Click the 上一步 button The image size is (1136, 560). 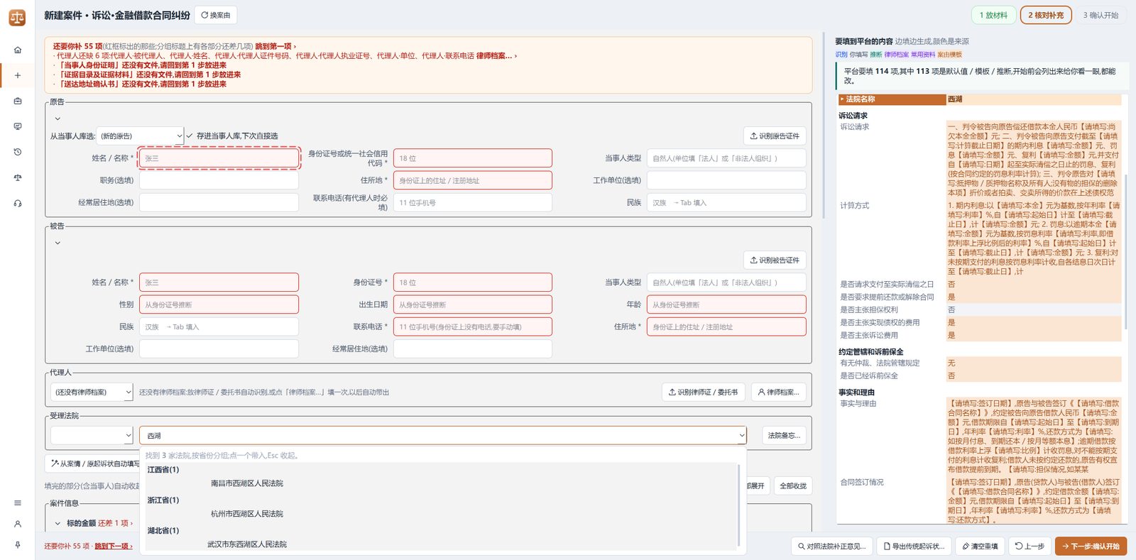[x=1029, y=546]
